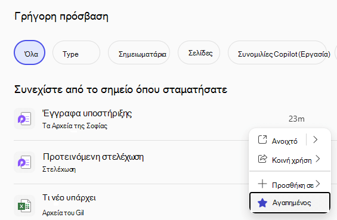The image size is (337, 220).
Task: Click Αρχεία του Gil location
Action: pos(63,213)
